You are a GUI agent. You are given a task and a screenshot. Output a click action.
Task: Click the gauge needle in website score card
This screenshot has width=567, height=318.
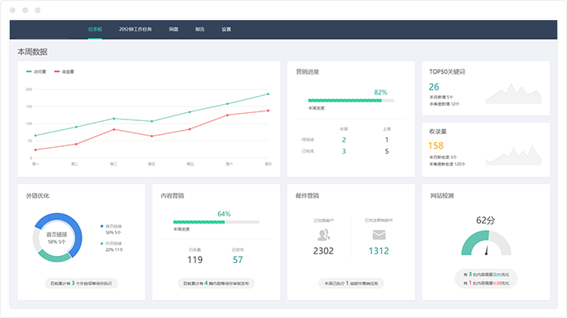coord(487,250)
